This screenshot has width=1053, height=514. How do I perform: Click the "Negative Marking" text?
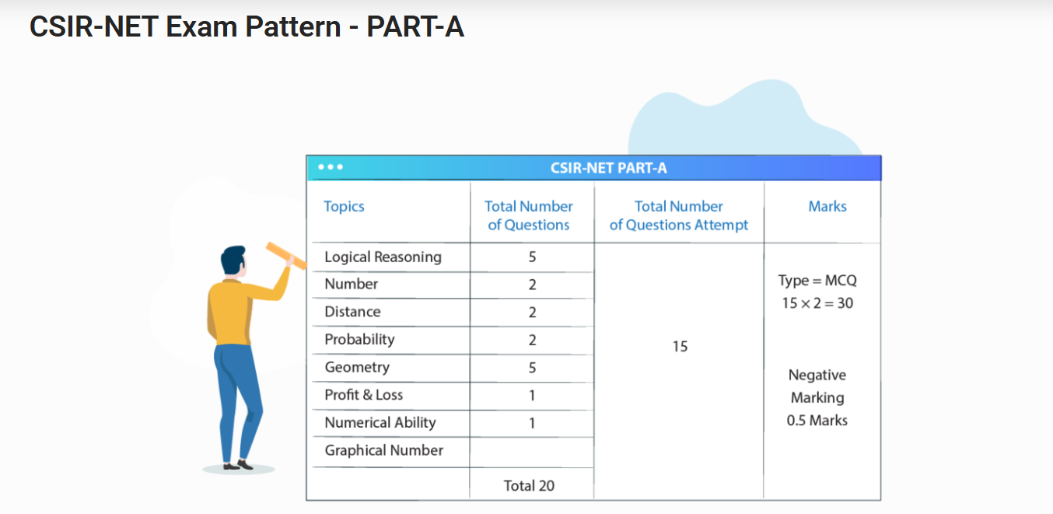pyautogui.click(x=817, y=386)
